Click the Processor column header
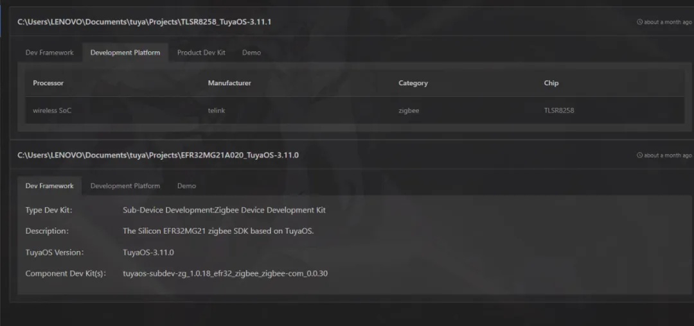 pyautogui.click(x=48, y=83)
